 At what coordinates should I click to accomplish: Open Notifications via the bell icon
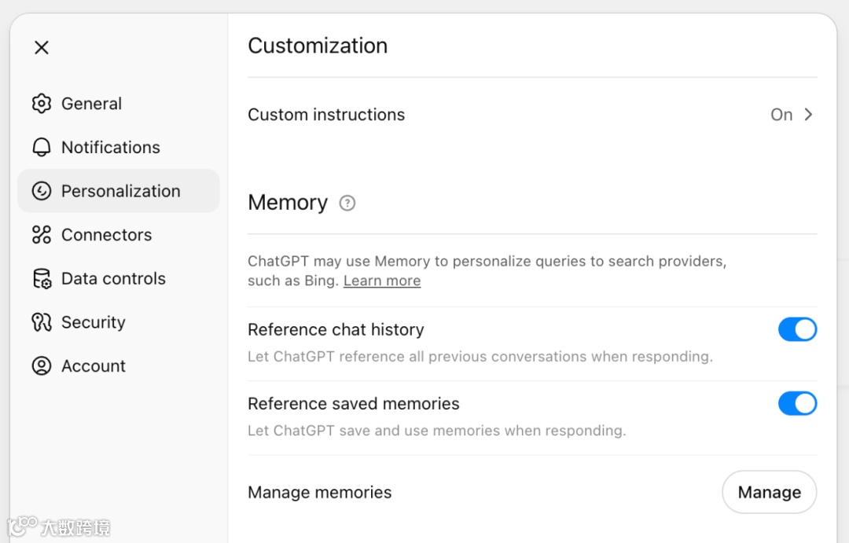tap(41, 147)
